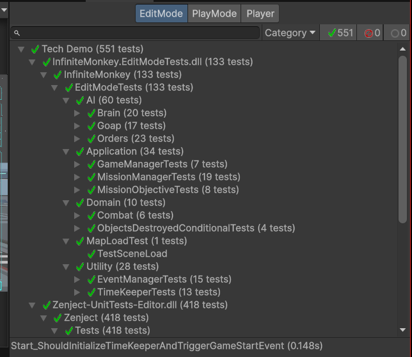Switch to the Player tab

pos(260,13)
